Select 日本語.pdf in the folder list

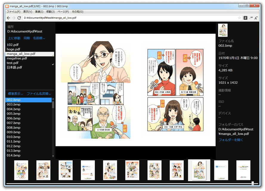(x=30, y=68)
